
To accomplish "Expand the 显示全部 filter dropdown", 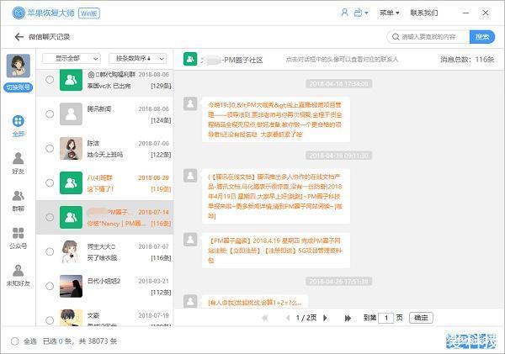I will click(72, 59).
